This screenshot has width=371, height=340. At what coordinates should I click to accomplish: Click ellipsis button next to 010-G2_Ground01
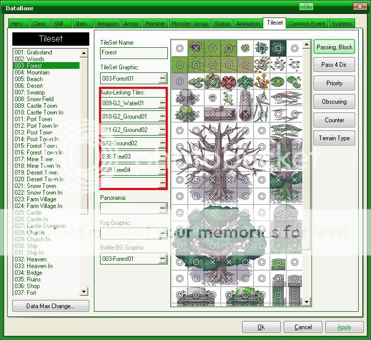(163, 117)
